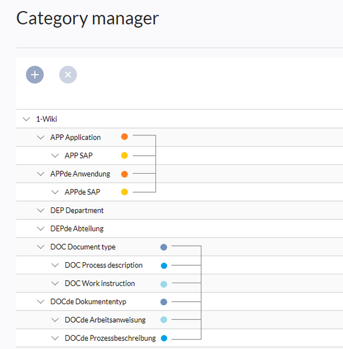
Task: Select the DOCde Prozessbeschreibung category
Action: [x=110, y=338]
